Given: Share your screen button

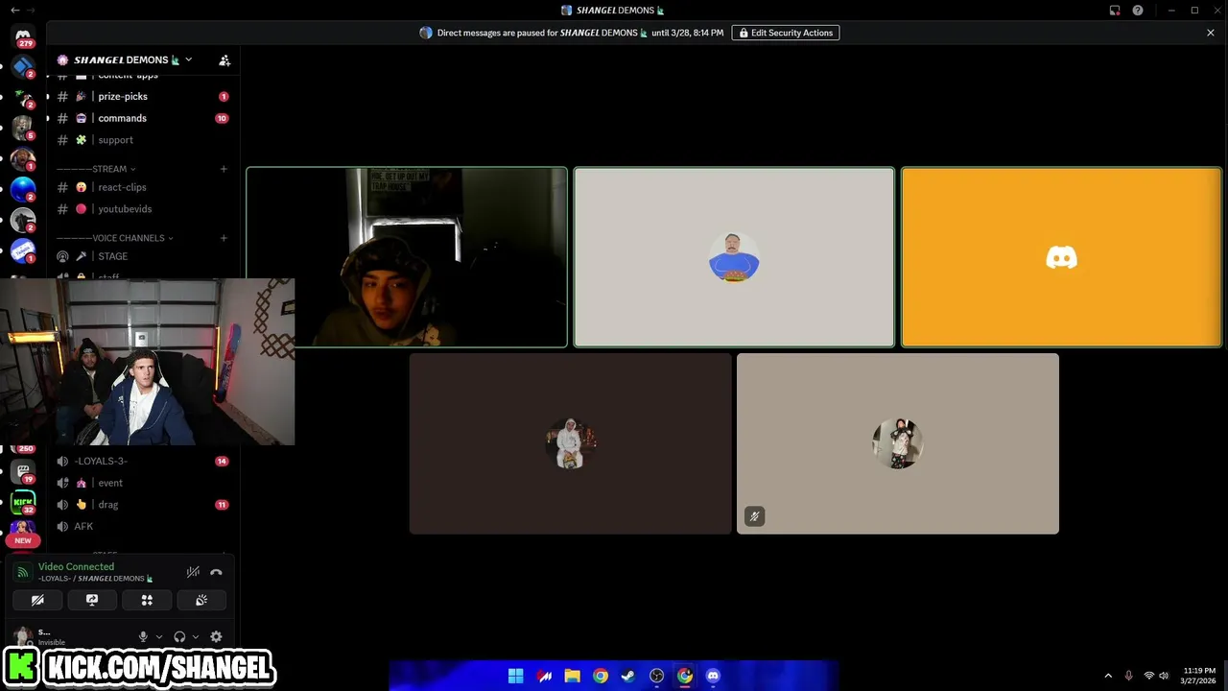Looking at the screenshot, I should (x=92, y=600).
